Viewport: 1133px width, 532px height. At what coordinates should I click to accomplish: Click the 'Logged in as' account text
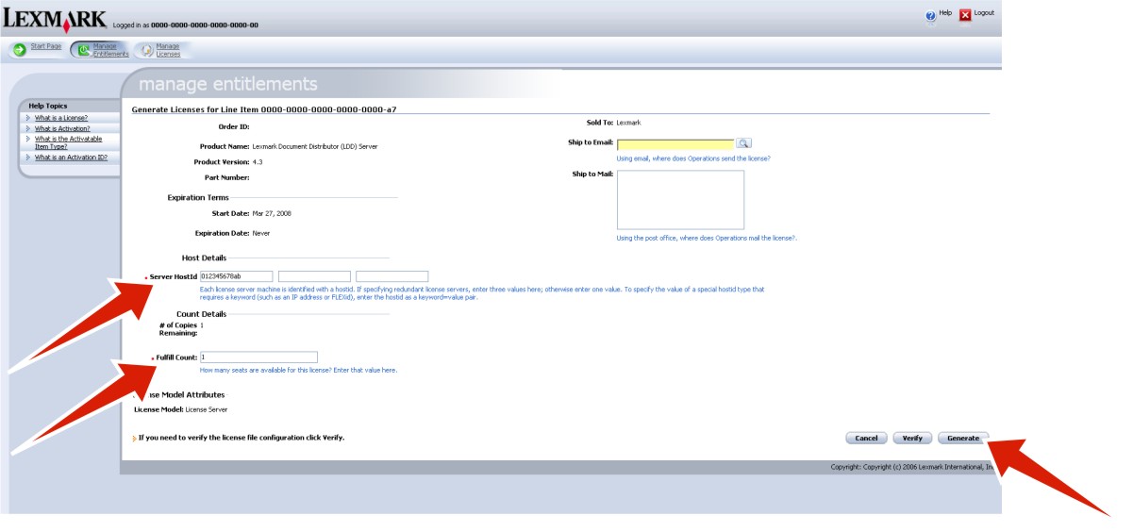click(185, 25)
